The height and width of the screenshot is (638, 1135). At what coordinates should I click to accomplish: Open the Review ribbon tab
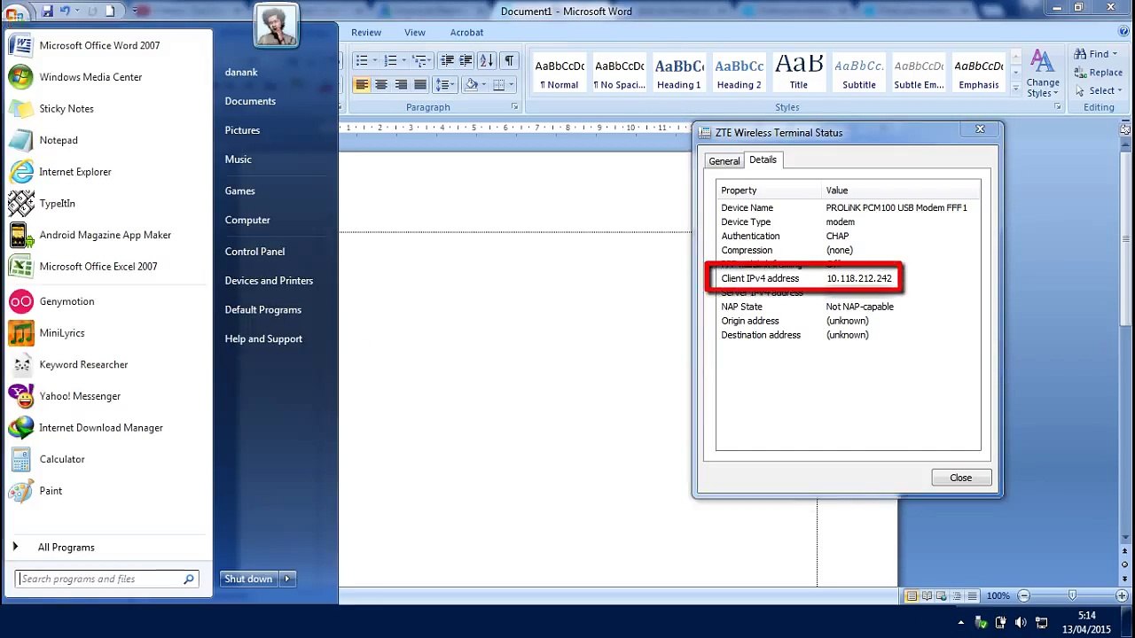[366, 32]
